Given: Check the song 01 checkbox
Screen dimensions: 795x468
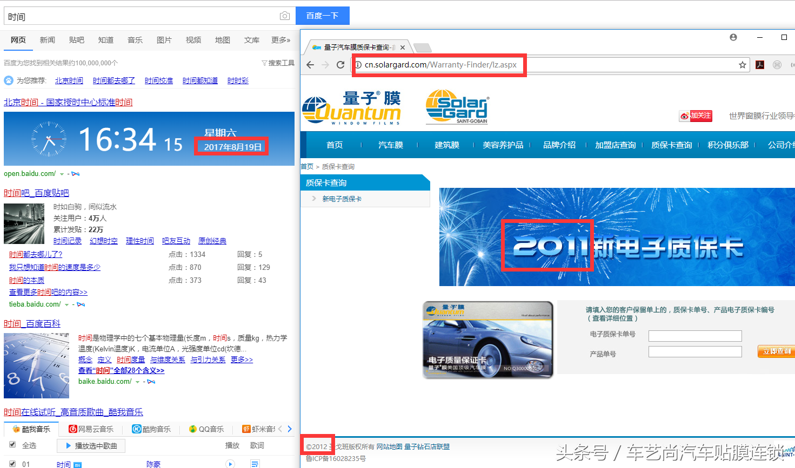Looking at the screenshot, I should 12,464.
